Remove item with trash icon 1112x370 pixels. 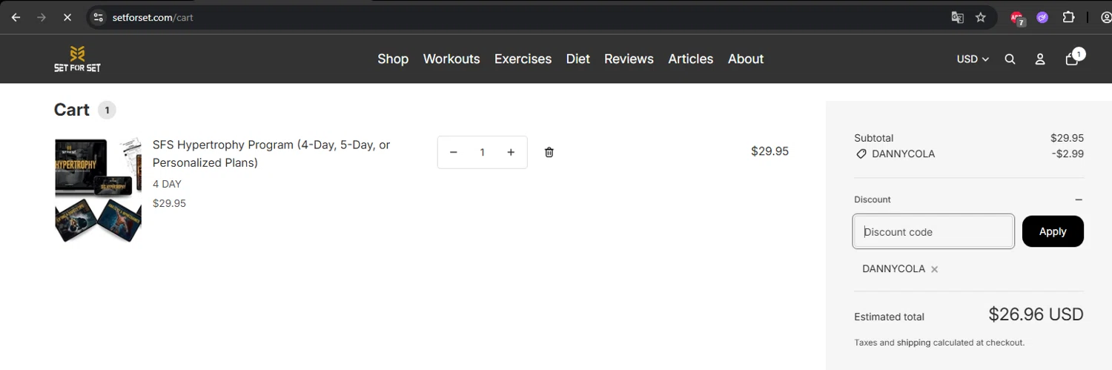549,152
